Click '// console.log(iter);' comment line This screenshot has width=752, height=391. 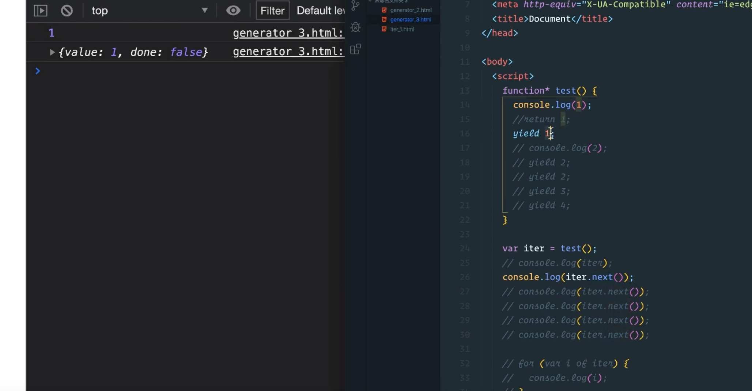coord(557,263)
